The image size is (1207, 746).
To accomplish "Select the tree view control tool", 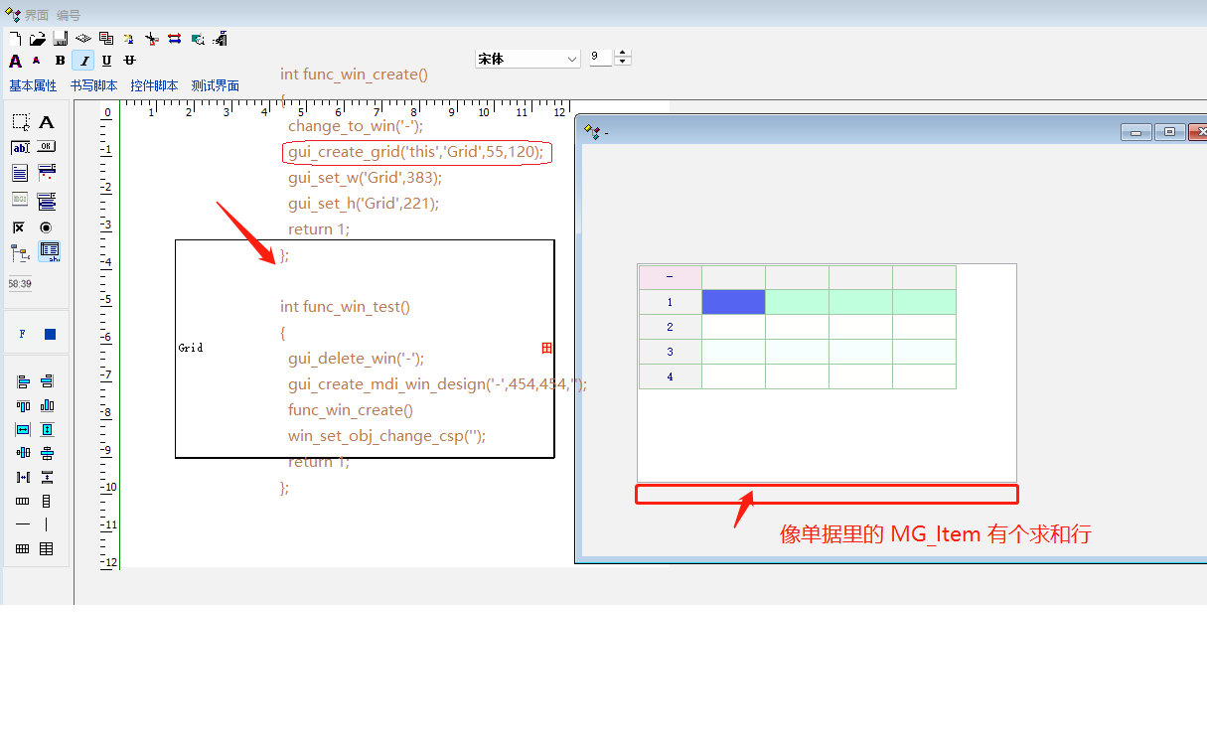I will pyautogui.click(x=20, y=252).
